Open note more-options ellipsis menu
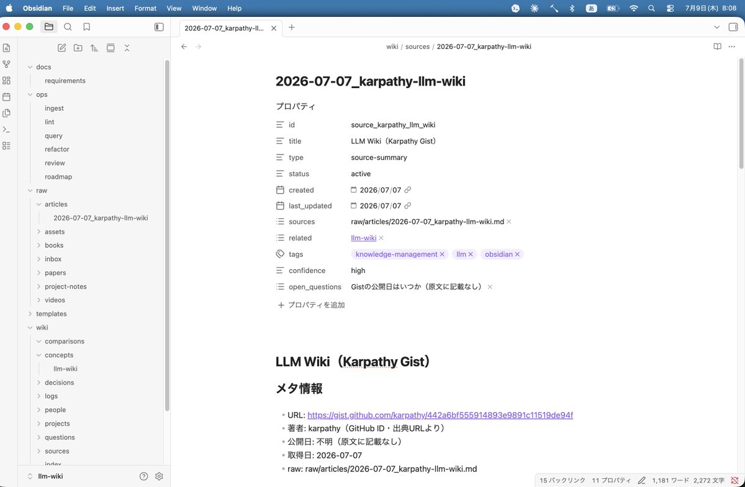Viewport: 745px width, 487px height. click(733, 47)
